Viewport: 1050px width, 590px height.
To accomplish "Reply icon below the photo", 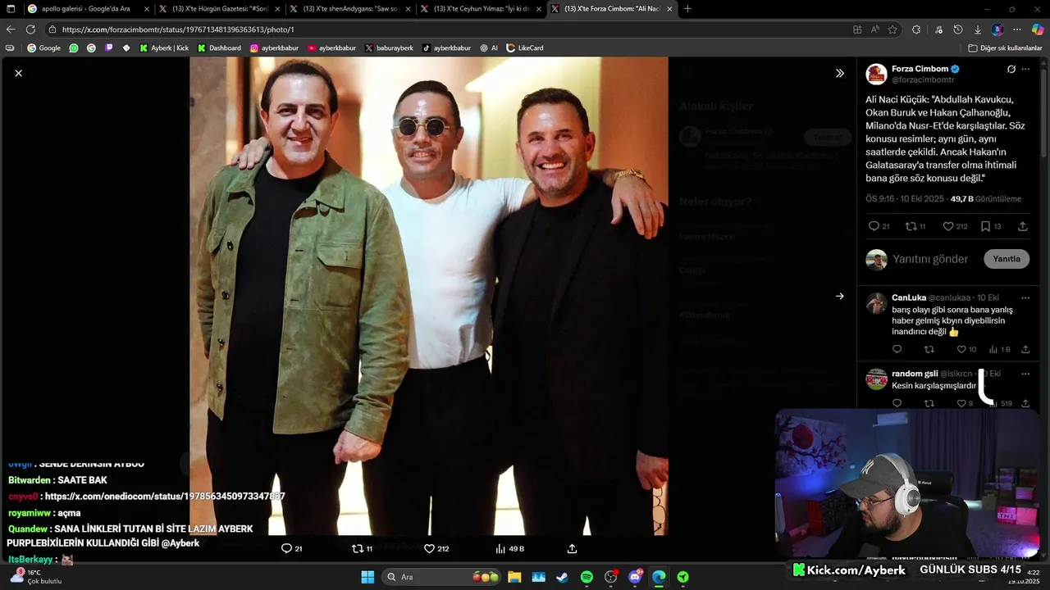I will click(286, 548).
